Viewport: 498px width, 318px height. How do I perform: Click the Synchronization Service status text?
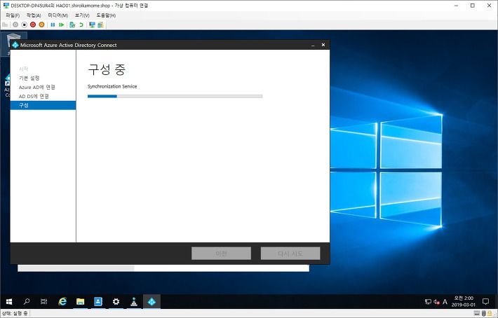(112, 86)
